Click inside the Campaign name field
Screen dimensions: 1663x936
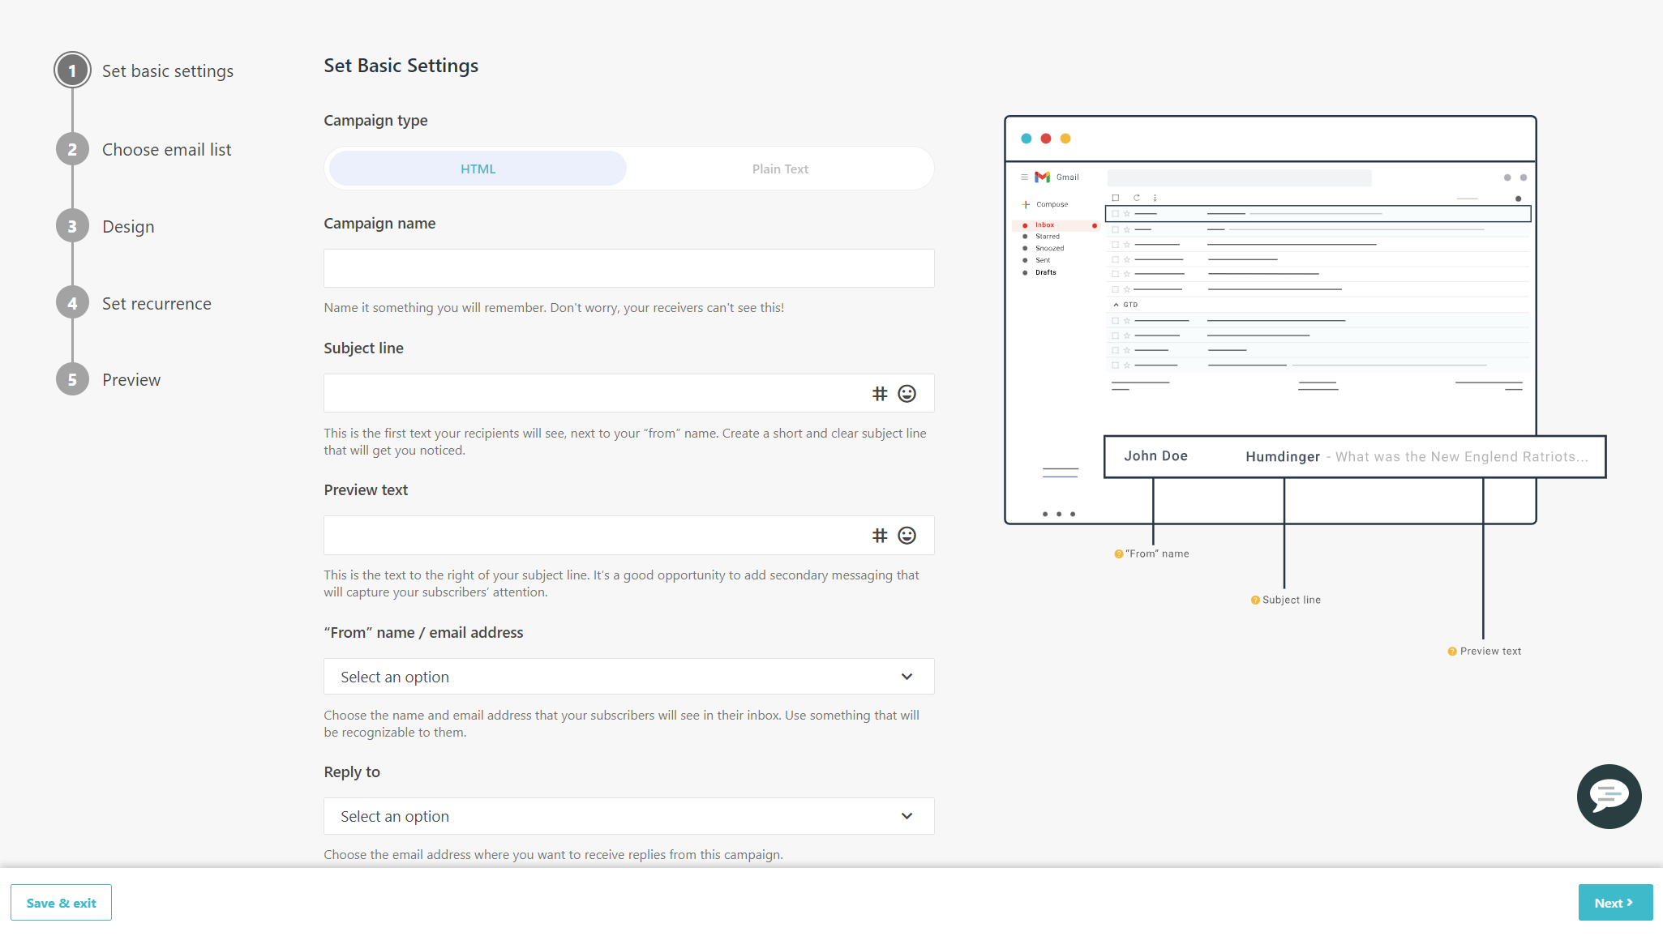pyautogui.click(x=628, y=267)
